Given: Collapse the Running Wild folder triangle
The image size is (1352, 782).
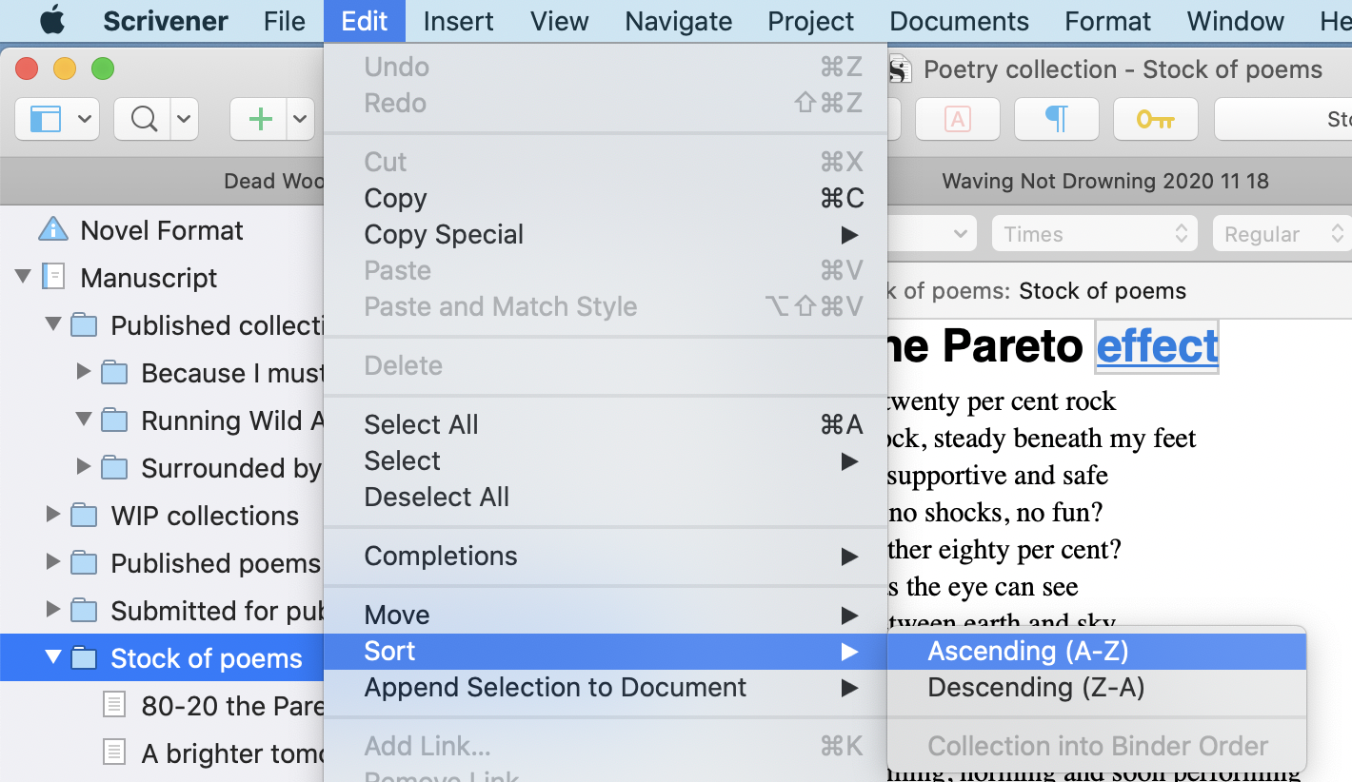Looking at the screenshot, I should coord(84,420).
